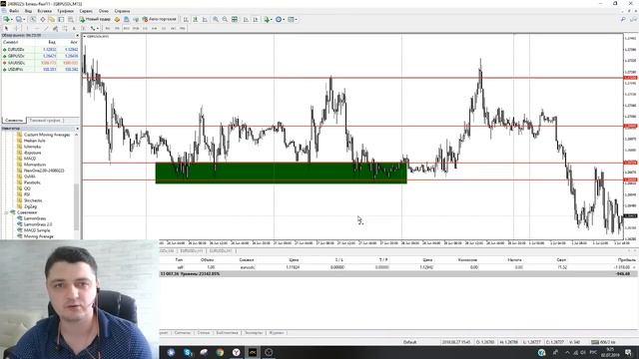
Task: Select the MN timeframe button
Action: (x=182, y=28)
